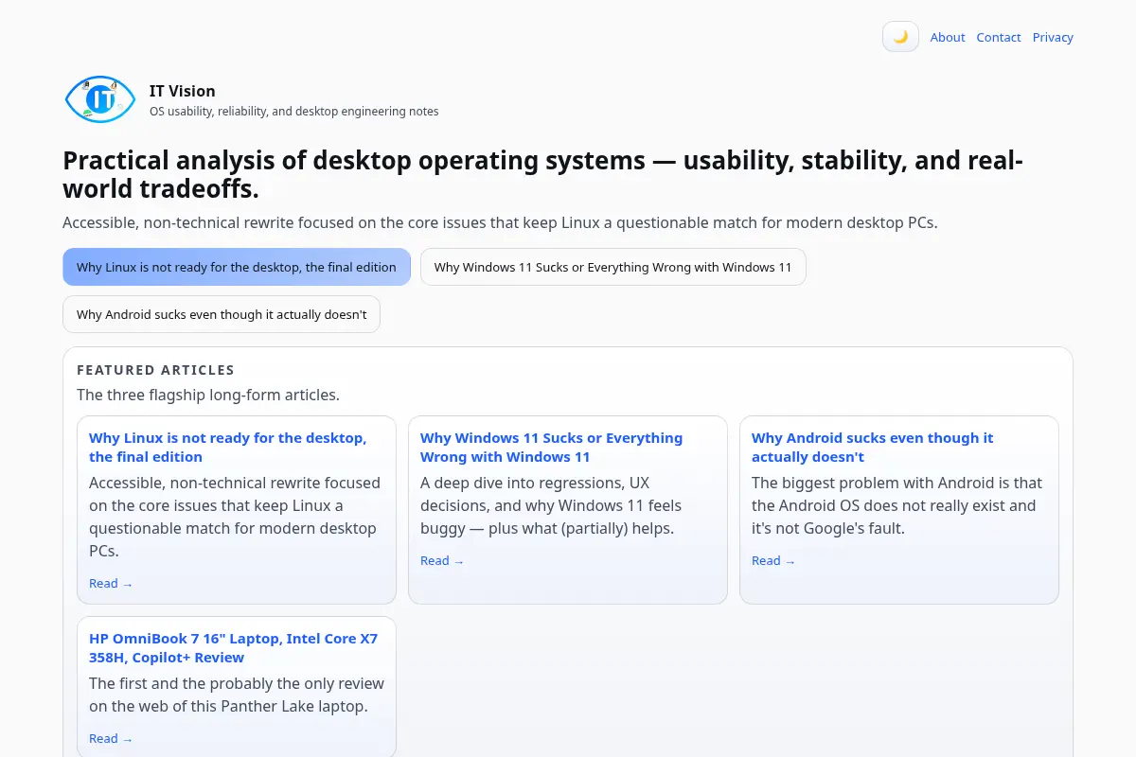Select the 'Why Windows 11 Sucks' tab
Screen dimensions: 1136x757
[612, 267]
